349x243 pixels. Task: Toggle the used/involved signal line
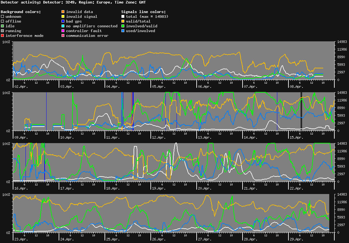pyautogui.click(x=122, y=31)
